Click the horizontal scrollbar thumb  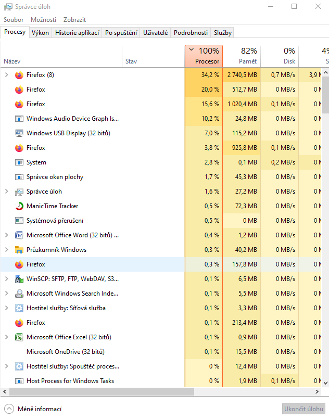click(102, 391)
